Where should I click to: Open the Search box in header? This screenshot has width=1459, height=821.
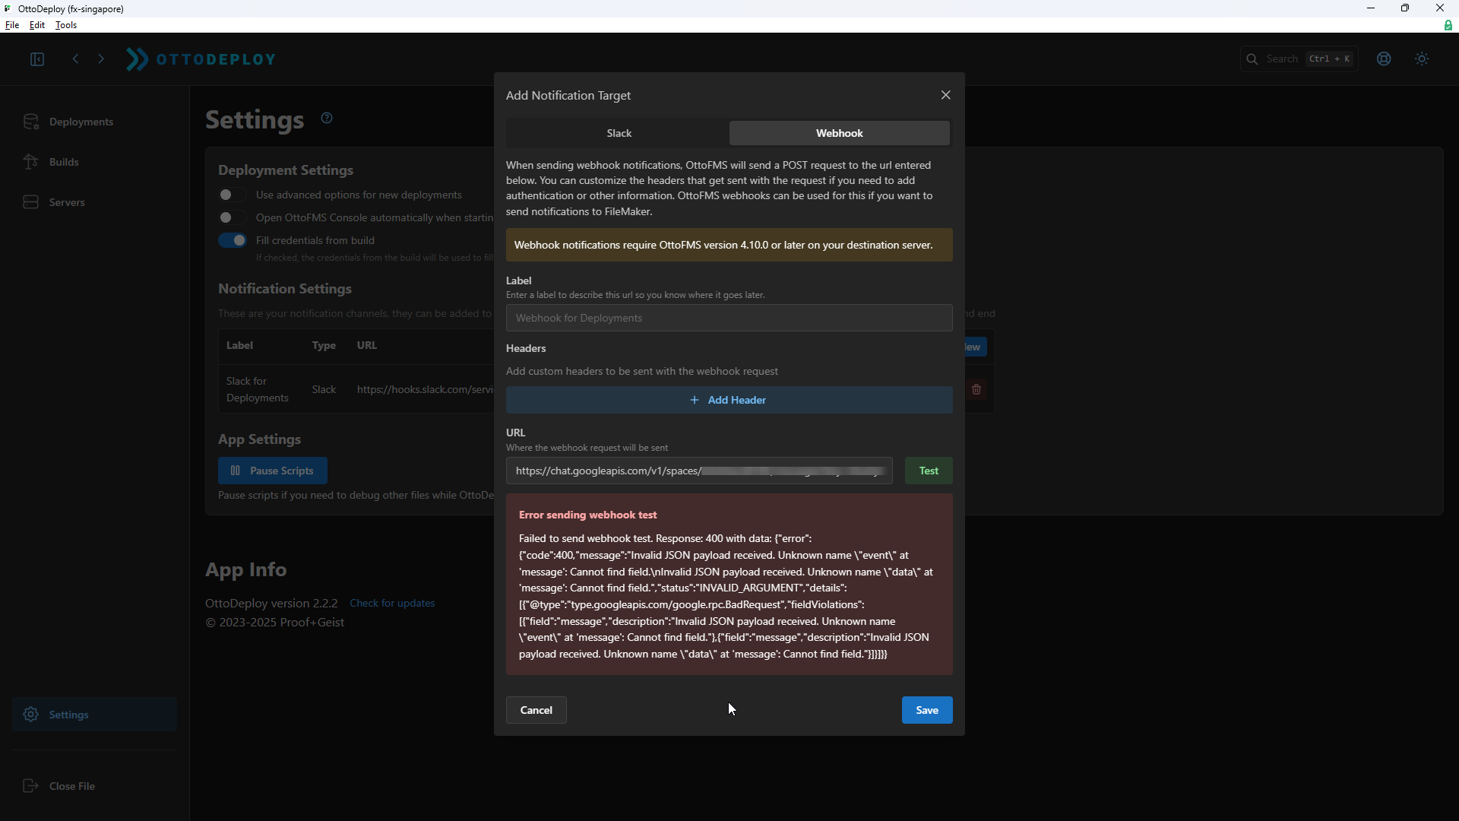[x=1299, y=59]
